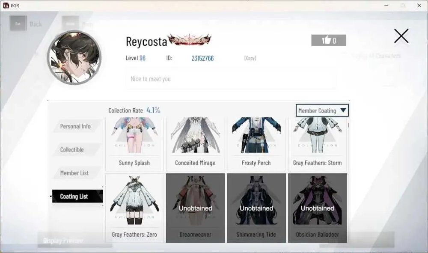Click the coating list scrollbar

click(348, 125)
